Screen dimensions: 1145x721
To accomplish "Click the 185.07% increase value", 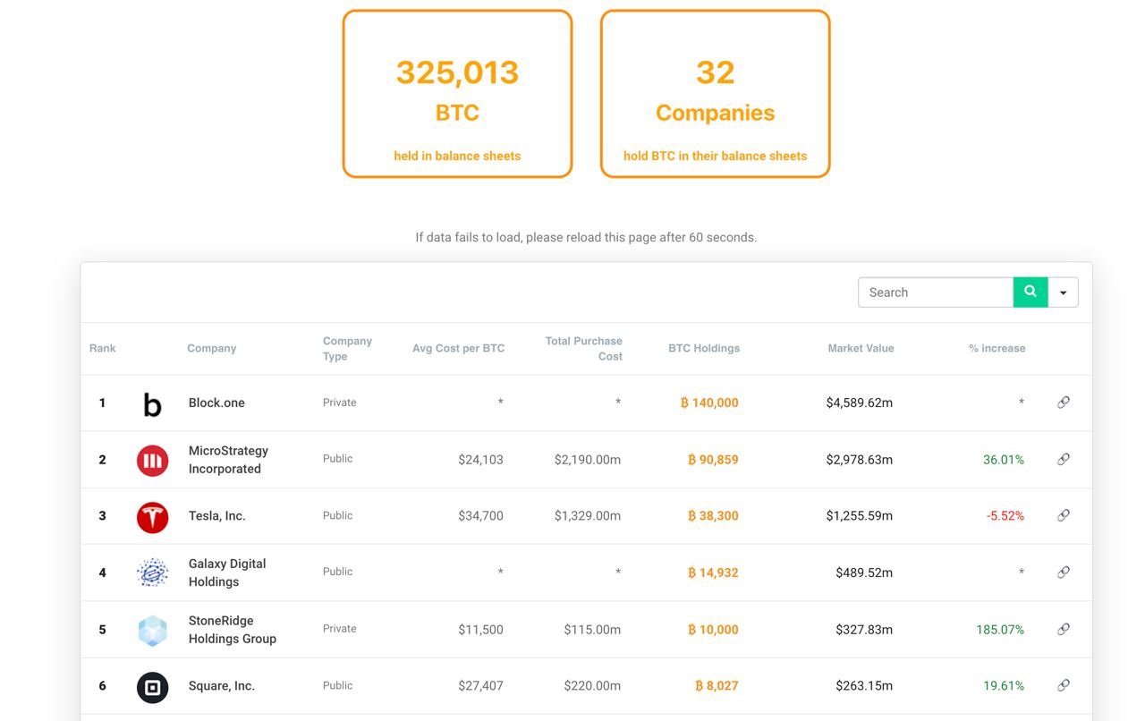I will (x=1000, y=630).
